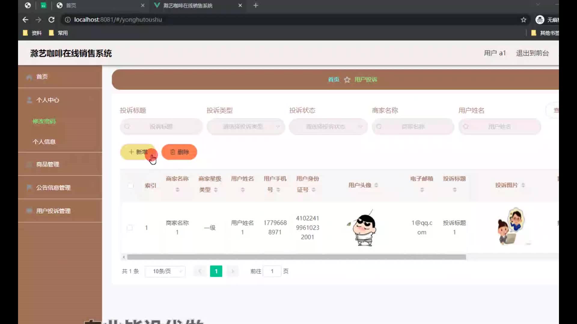The width and height of the screenshot is (577, 324).
Task: Select 商品管理 in the sidebar menu
Action: click(48, 164)
